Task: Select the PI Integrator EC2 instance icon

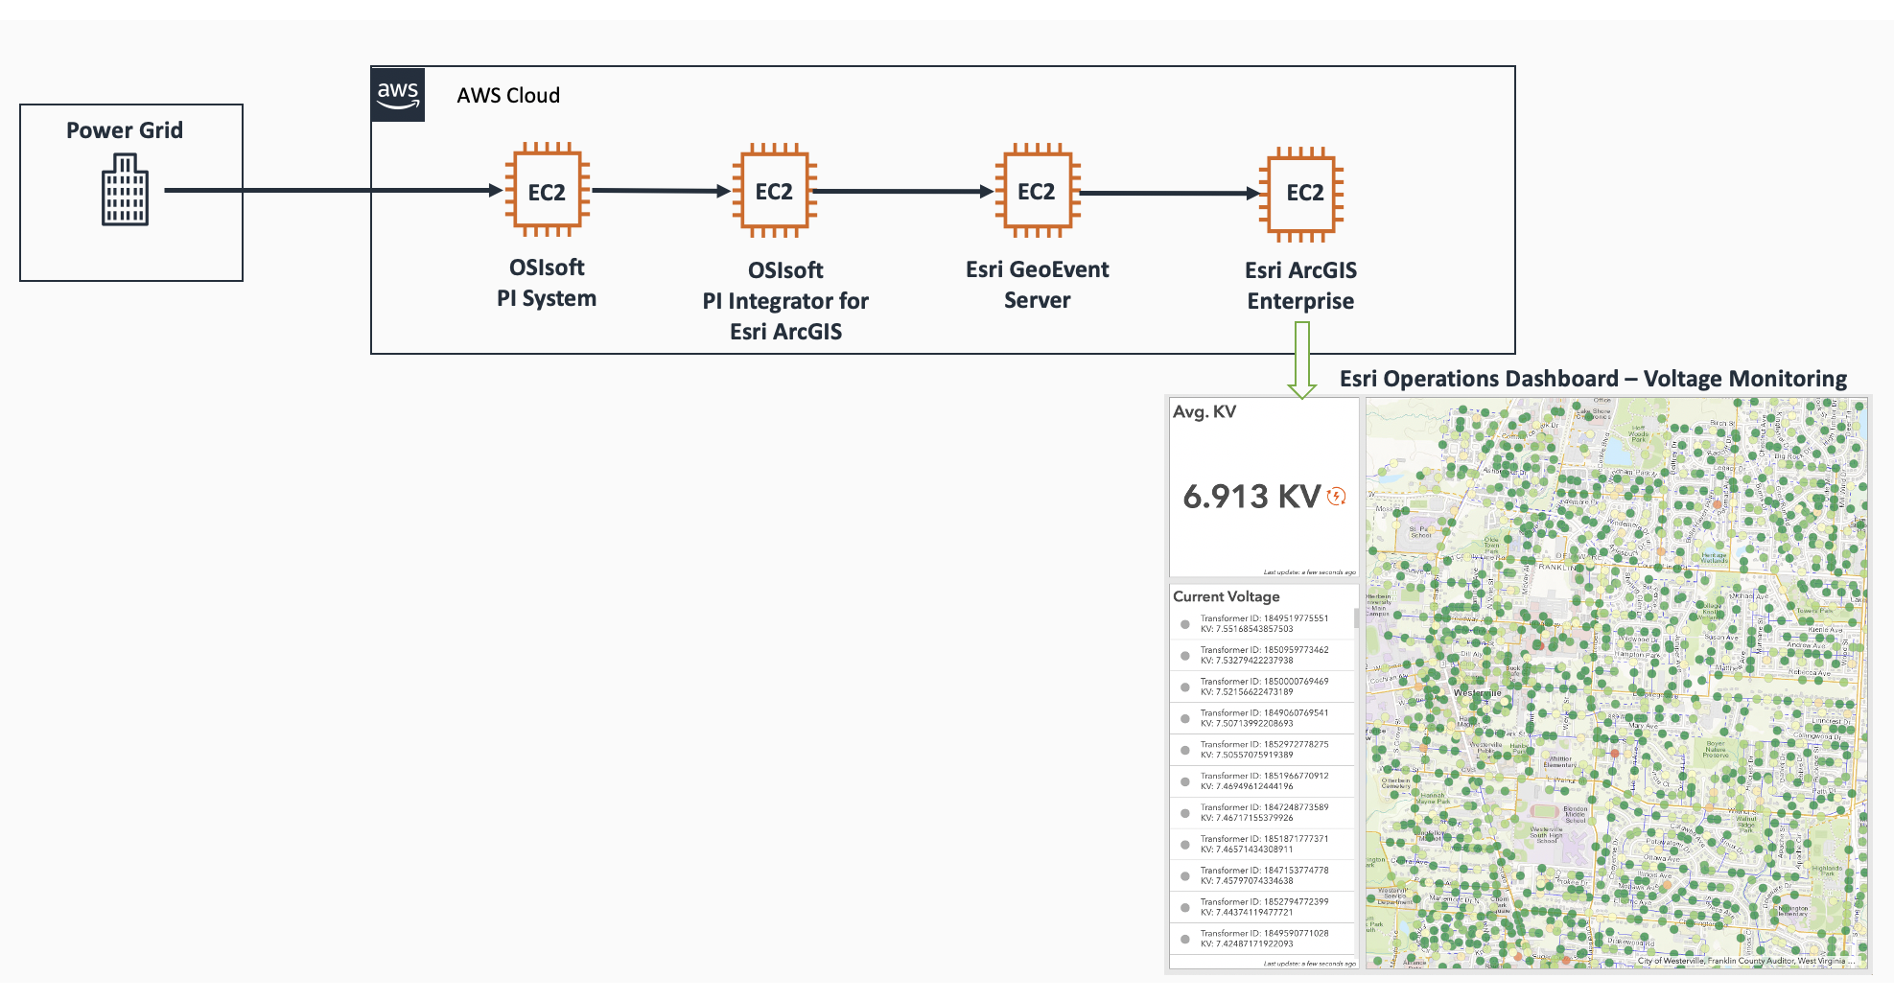Action: point(774,191)
